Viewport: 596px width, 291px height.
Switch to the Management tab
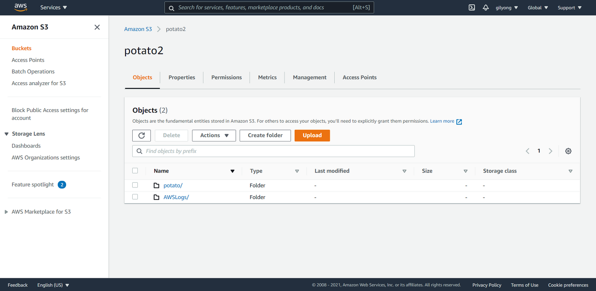pos(310,78)
